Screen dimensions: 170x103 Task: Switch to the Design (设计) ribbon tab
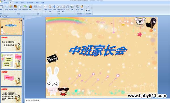pos(17,3)
